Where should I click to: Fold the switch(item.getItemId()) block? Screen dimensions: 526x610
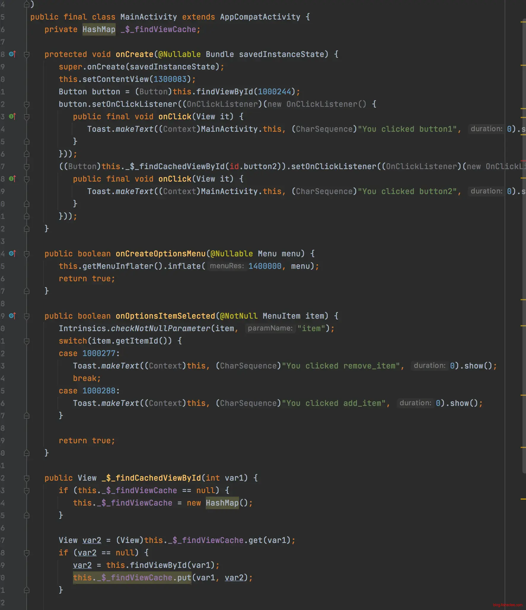pos(26,341)
